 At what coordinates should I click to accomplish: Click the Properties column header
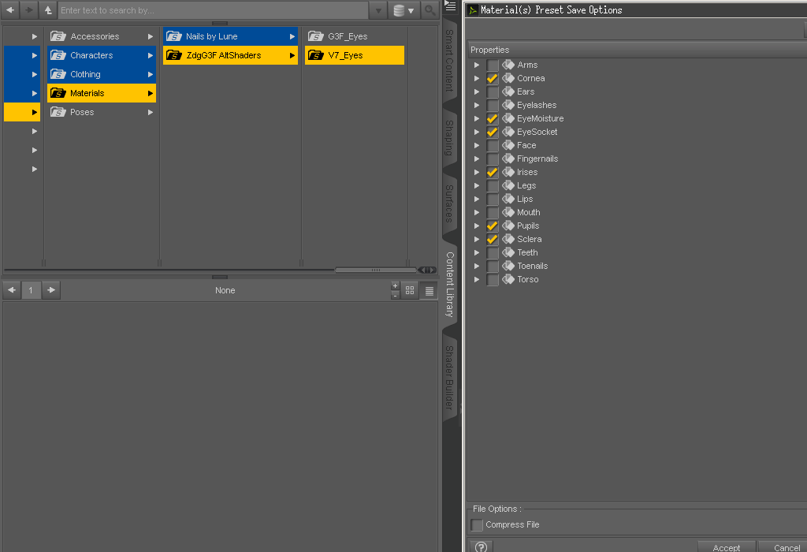(637, 50)
